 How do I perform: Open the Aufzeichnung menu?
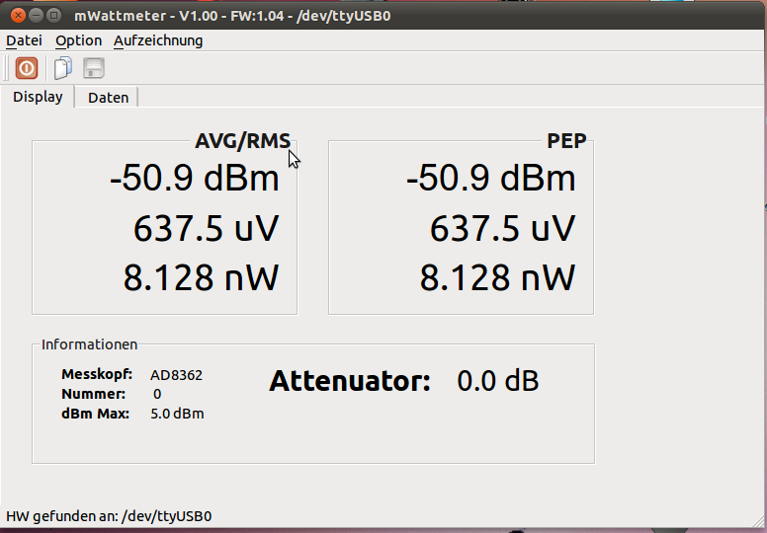(158, 40)
